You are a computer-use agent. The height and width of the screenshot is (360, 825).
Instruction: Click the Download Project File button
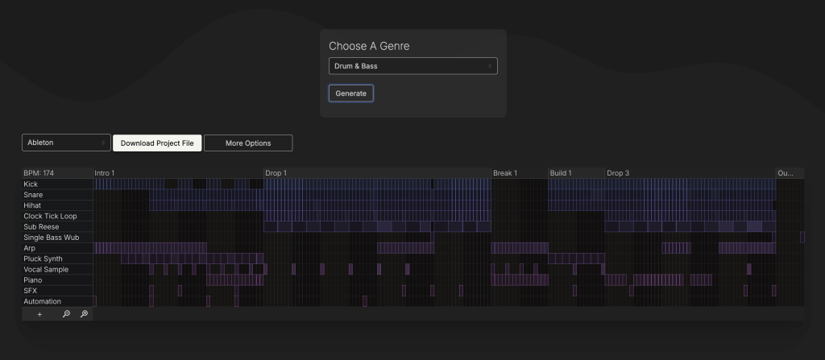click(157, 143)
